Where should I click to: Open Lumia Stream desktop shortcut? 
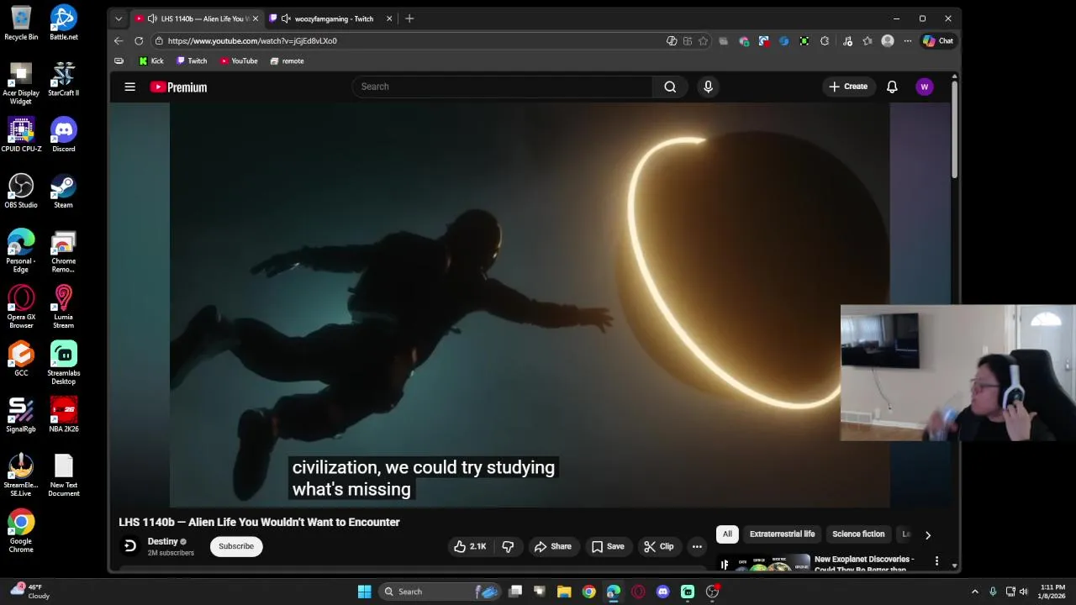[63, 307]
